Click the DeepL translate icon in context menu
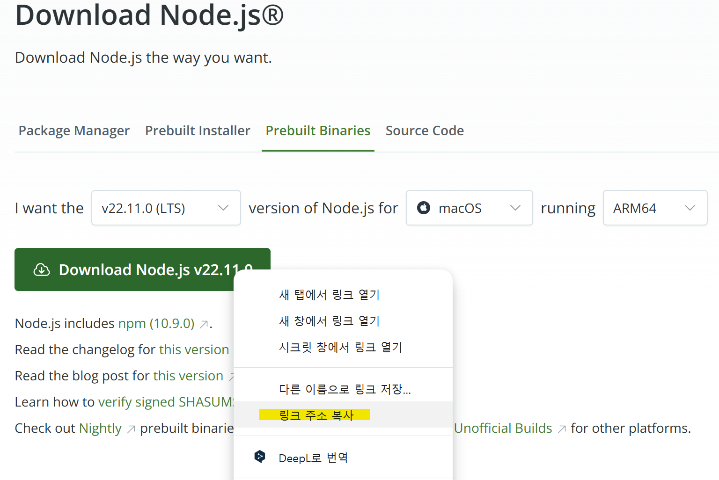Image resolution: width=719 pixels, height=480 pixels. click(260, 457)
